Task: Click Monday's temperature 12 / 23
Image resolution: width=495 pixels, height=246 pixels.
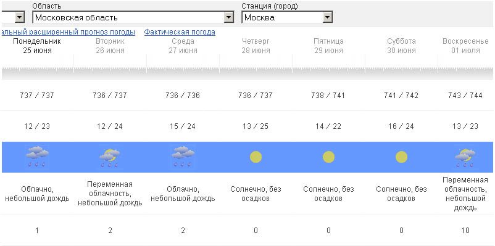Action: point(37,126)
